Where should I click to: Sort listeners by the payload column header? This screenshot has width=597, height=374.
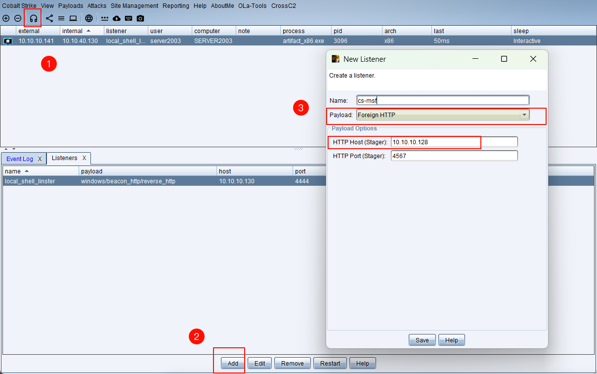148,171
